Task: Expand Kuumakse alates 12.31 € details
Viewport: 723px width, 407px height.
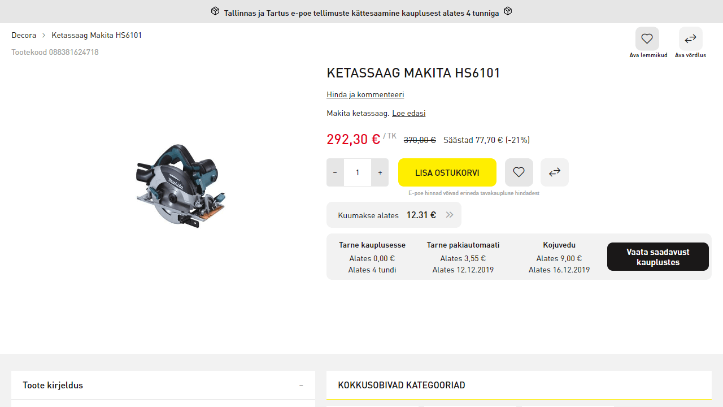Action: point(394,215)
